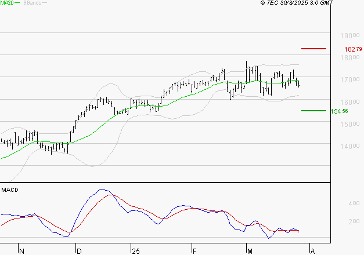Click the F month marker on time axis

tap(194, 251)
